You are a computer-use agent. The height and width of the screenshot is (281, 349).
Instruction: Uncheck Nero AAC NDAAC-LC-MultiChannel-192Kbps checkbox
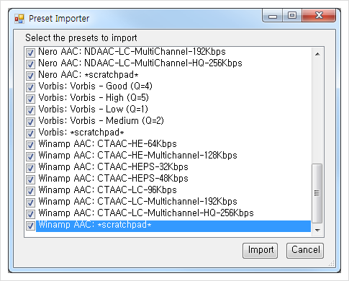point(30,53)
